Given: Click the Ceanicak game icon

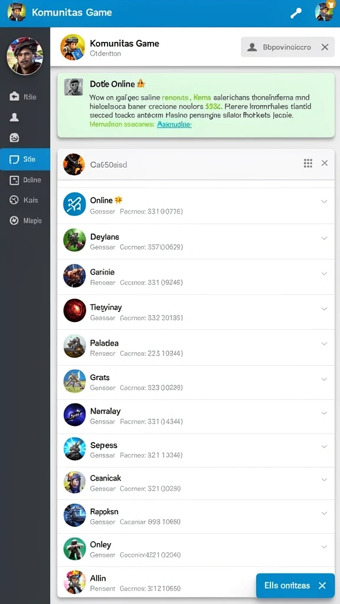Looking at the screenshot, I should (74, 482).
